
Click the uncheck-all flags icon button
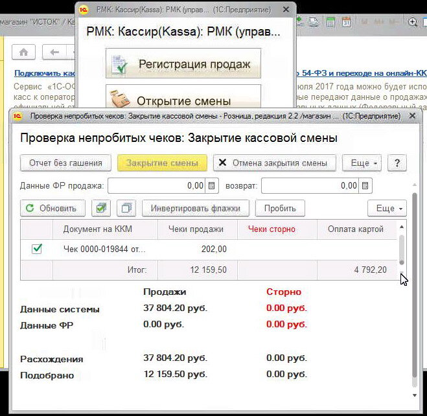[x=126, y=208]
